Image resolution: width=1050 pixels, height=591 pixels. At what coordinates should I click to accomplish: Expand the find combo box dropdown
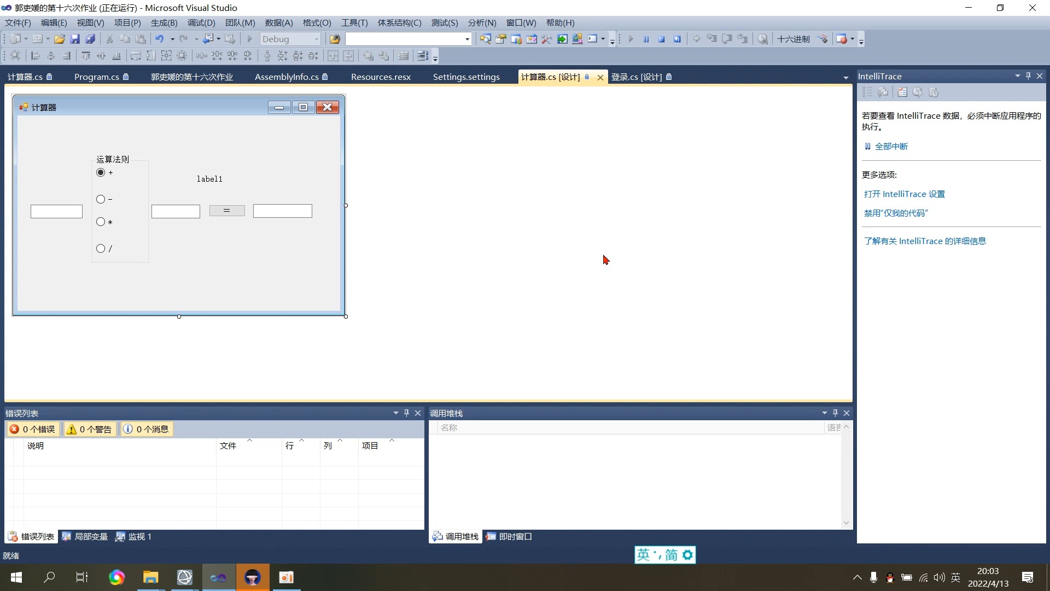[x=467, y=39]
